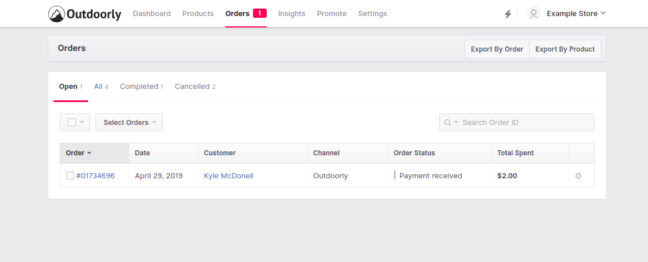This screenshot has height=262, width=648.
Task: Click the Outdoorly mountain logo
Action: [x=57, y=14]
